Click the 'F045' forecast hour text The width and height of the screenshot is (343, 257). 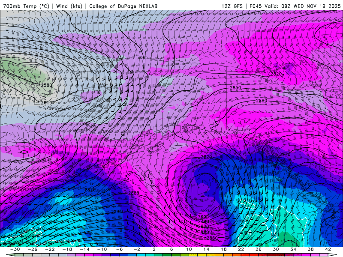coord(255,6)
